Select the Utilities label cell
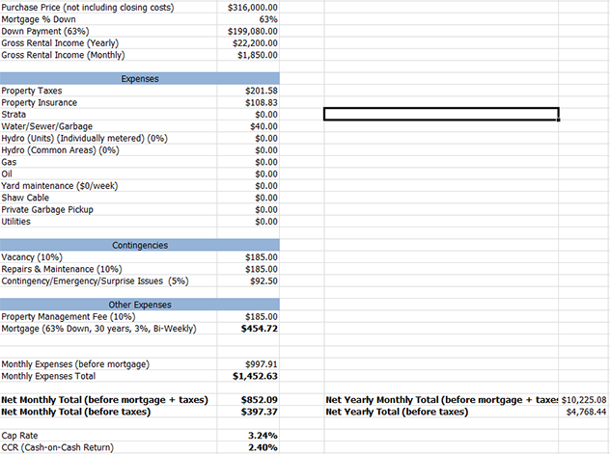This screenshot has width=610, height=454. point(16,222)
